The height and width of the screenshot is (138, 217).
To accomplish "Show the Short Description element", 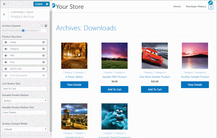I will [x=6, y=76].
